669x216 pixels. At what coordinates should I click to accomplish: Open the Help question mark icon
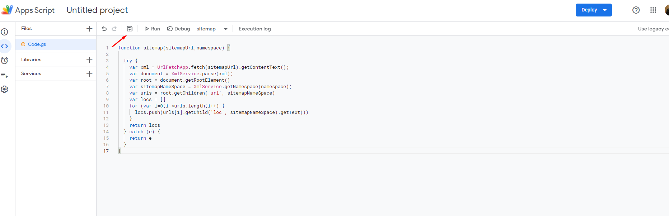636,10
